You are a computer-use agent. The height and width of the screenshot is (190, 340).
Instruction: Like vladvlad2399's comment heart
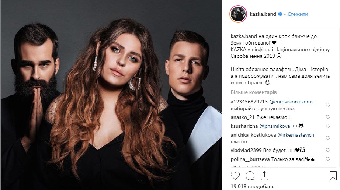pos(328,150)
